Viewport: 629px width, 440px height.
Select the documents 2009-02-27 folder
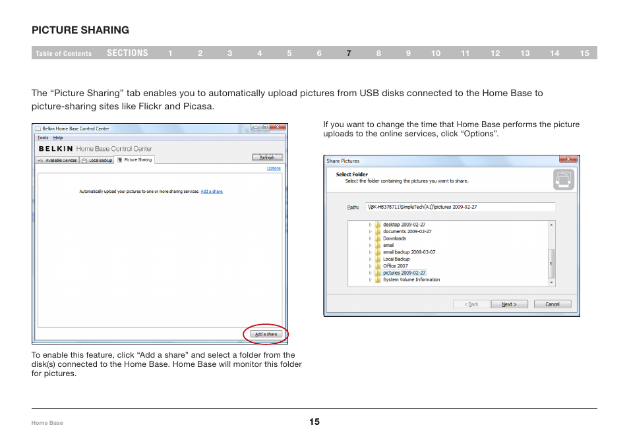click(x=407, y=232)
